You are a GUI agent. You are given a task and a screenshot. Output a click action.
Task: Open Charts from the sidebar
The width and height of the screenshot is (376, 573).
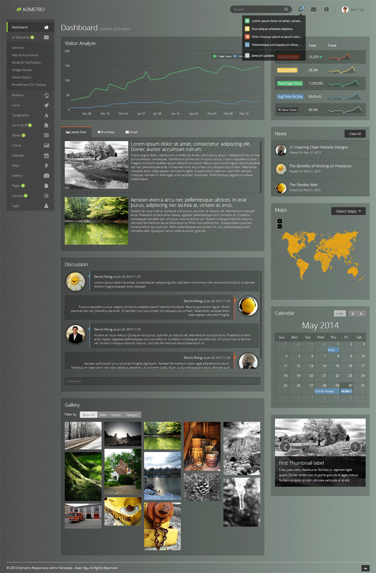[x=30, y=145]
